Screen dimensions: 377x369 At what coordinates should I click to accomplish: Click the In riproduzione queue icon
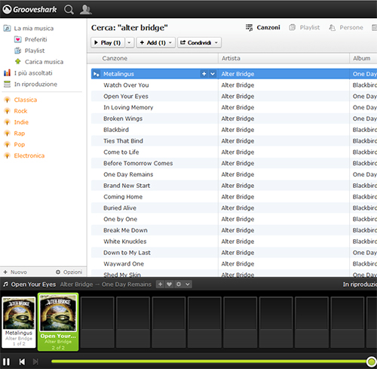pyautogui.click(x=7, y=84)
